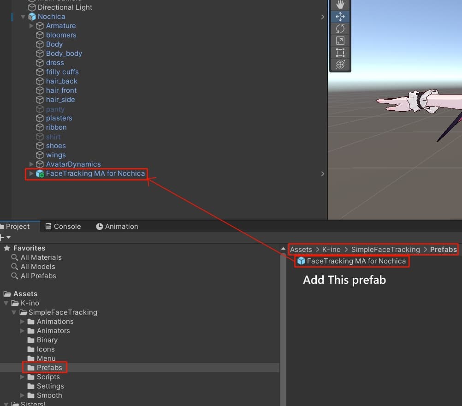The height and width of the screenshot is (406, 462).
Task: Click the search icon beside All Models
Action: 14,267
